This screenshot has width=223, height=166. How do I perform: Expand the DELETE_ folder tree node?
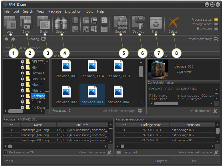[x=22, y=62]
